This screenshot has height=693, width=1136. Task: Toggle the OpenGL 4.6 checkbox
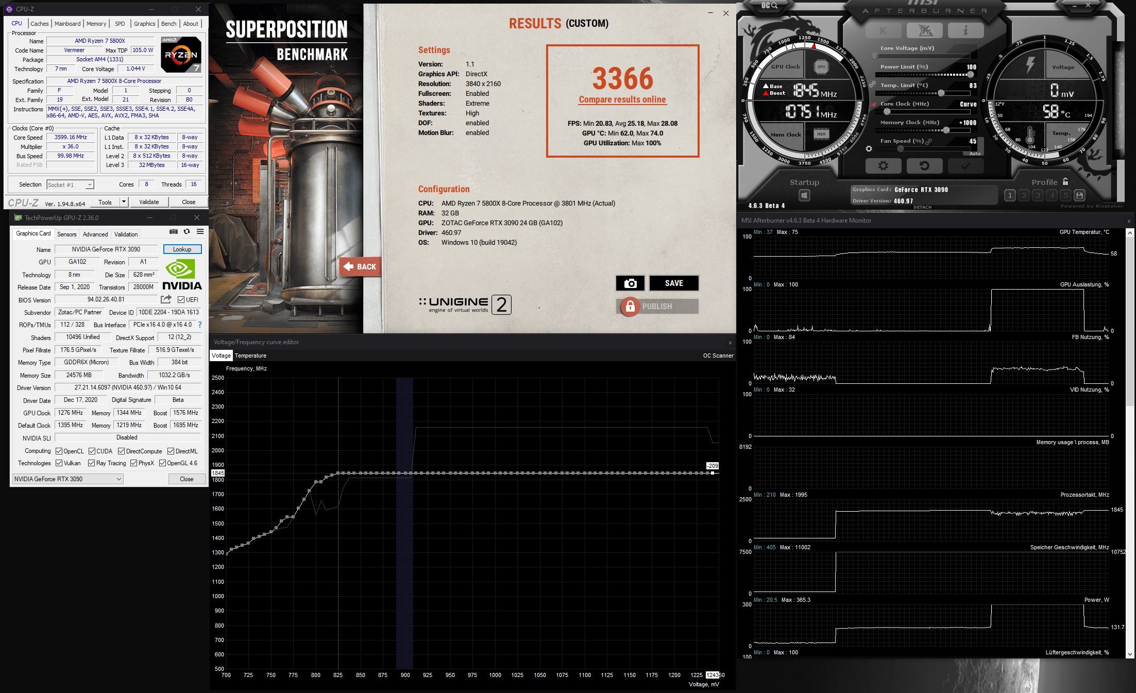162,463
